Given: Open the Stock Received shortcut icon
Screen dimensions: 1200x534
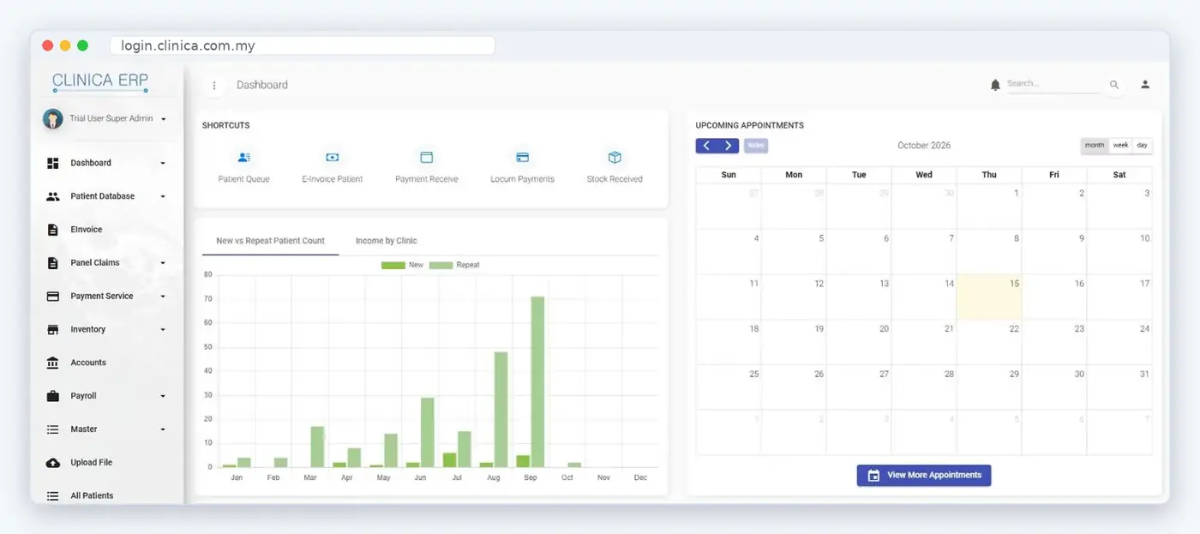Looking at the screenshot, I should click(x=615, y=158).
